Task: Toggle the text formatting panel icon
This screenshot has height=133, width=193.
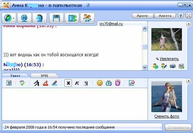Action: (9, 83)
